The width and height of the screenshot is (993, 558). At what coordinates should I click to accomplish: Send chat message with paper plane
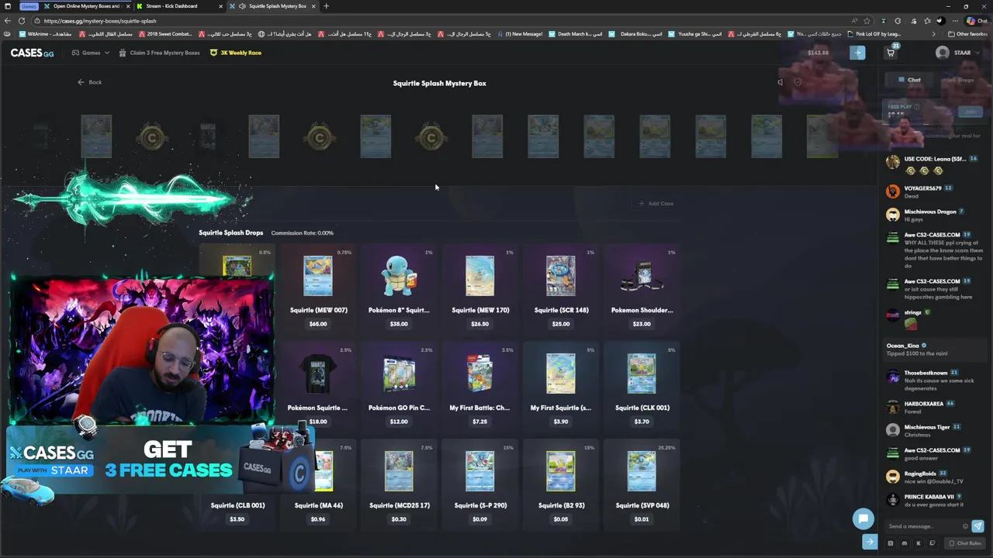coord(977,526)
